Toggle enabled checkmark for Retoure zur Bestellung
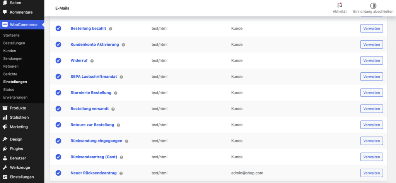Screen dimensions: 396x183 pyautogui.click(x=58, y=125)
